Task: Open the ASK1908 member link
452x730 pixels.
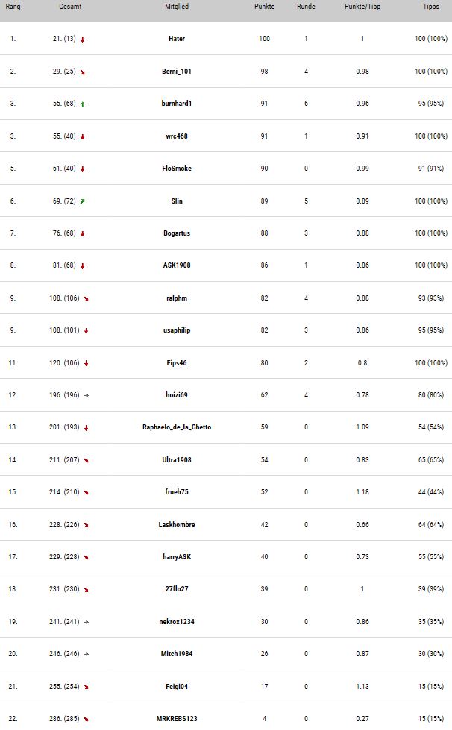Action: click(x=177, y=265)
